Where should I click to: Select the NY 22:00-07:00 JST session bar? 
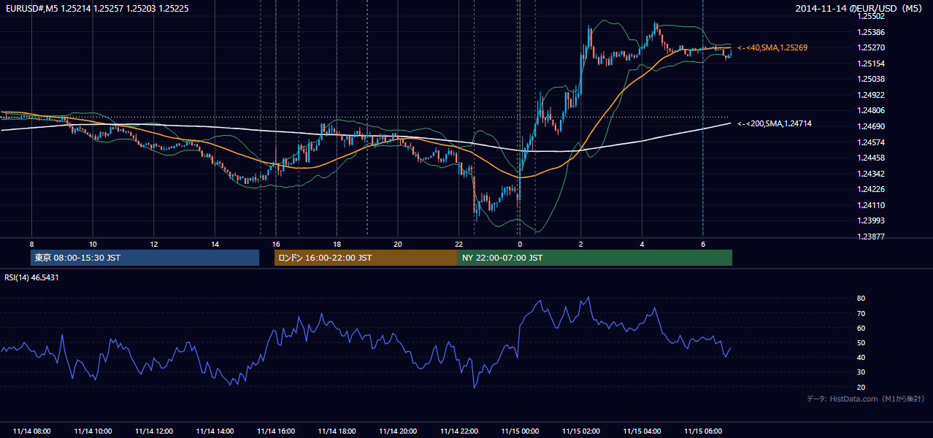click(x=595, y=258)
